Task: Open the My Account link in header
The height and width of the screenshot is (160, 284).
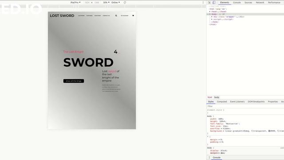Action: click(x=125, y=16)
